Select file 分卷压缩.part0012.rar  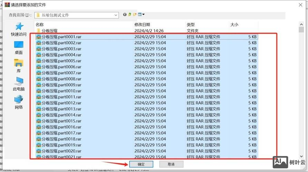[x=146, y=103]
